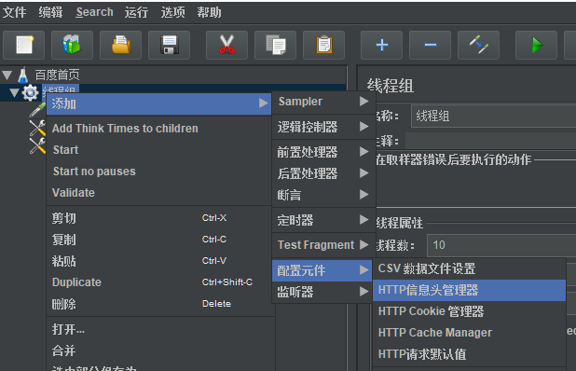Select HTTP信息头管理器

point(469,290)
